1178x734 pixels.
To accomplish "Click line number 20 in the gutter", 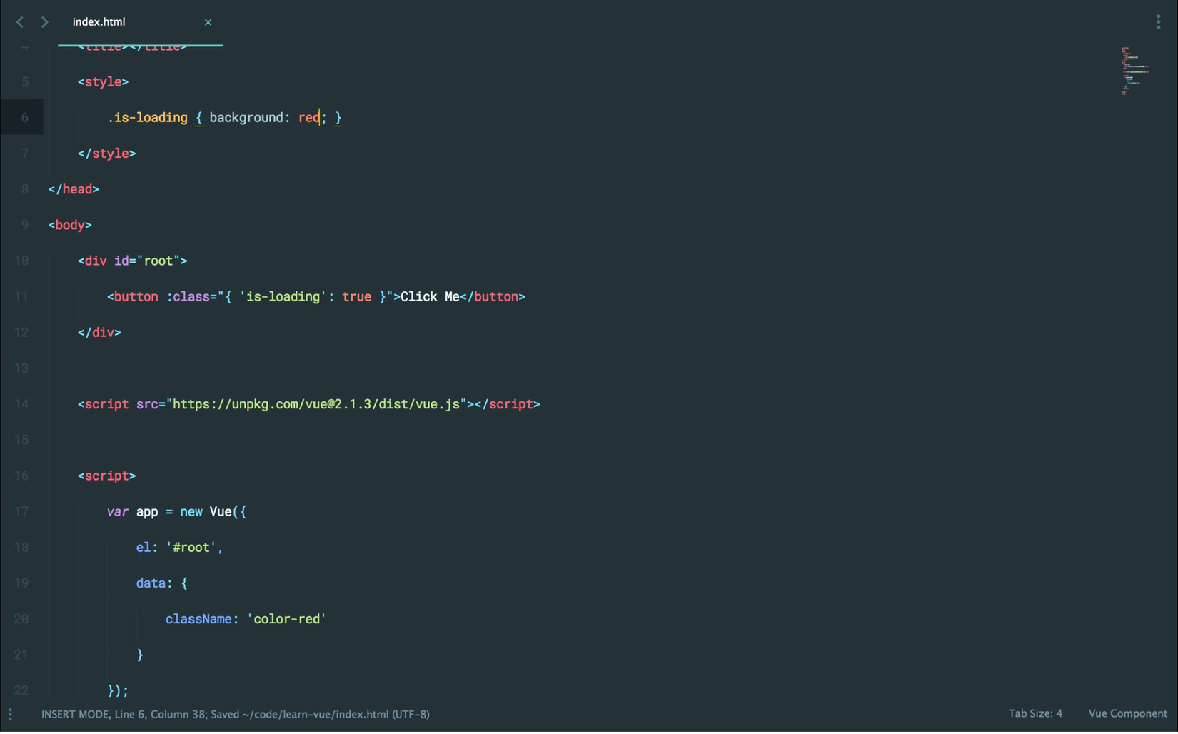I will [x=21, y=618].
